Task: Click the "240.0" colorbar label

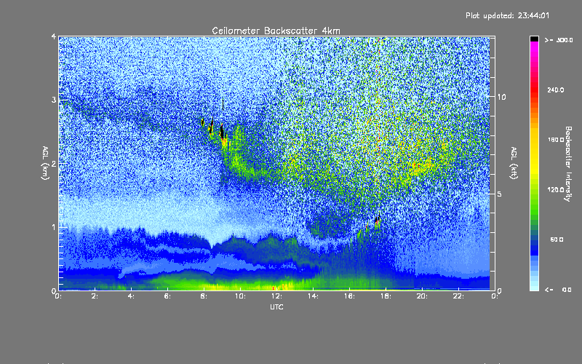Action: 556,90
